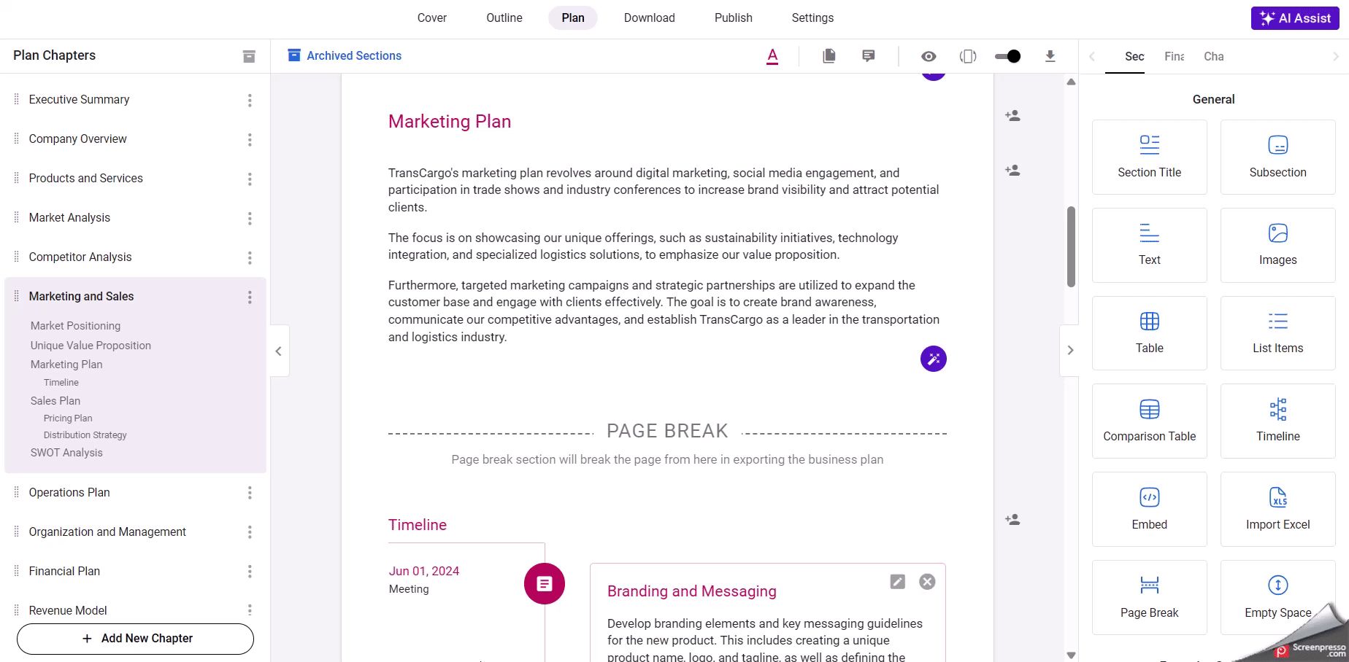1349x662 pixels.
Task: Click the Meeting timeline marker circle
Action: coord(545,583)
